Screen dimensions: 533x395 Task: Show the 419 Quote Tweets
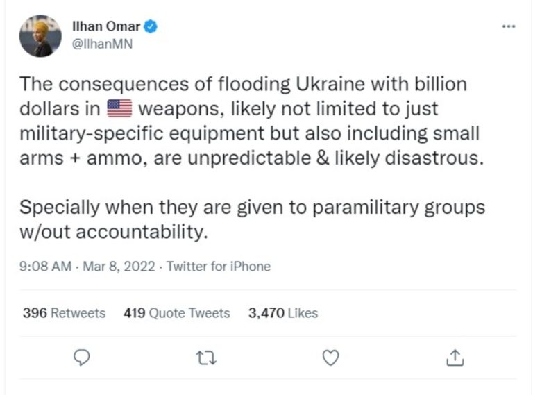(176, 313)
